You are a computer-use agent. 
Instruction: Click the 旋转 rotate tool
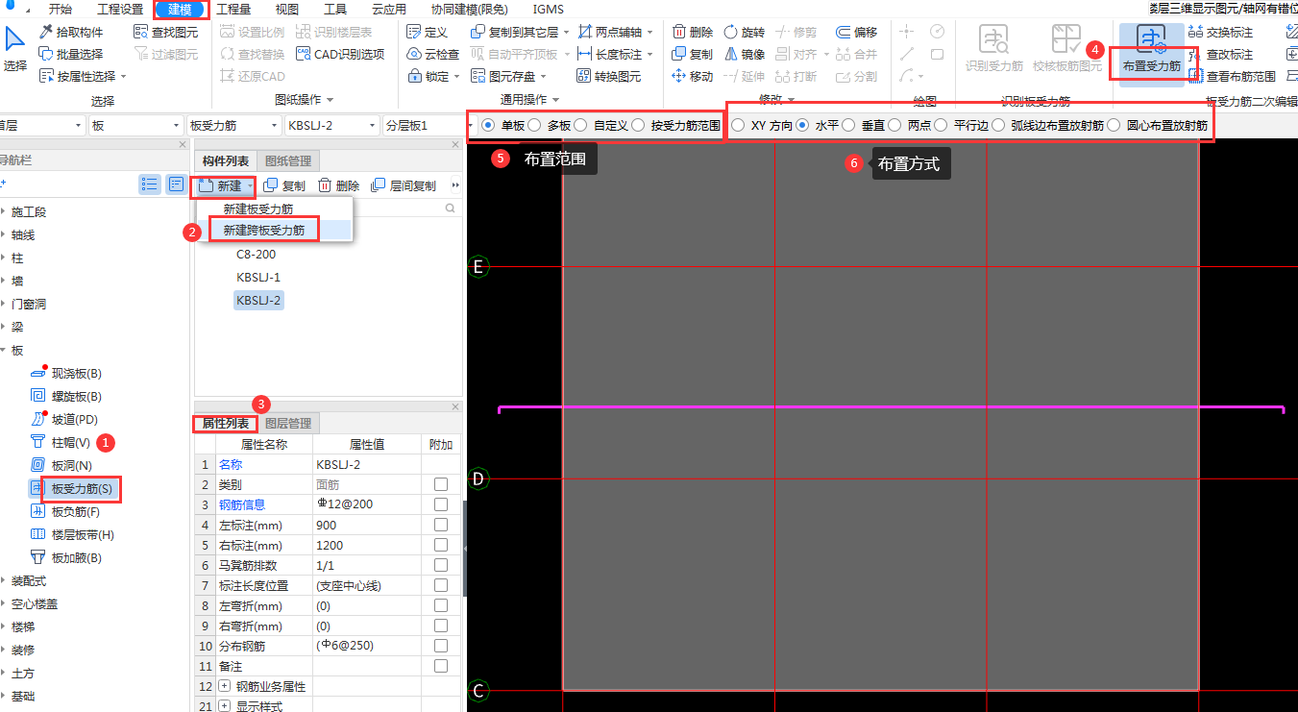tap(745, 32)
